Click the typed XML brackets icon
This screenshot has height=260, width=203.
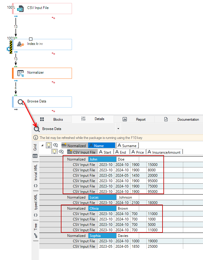click(35, 215)
